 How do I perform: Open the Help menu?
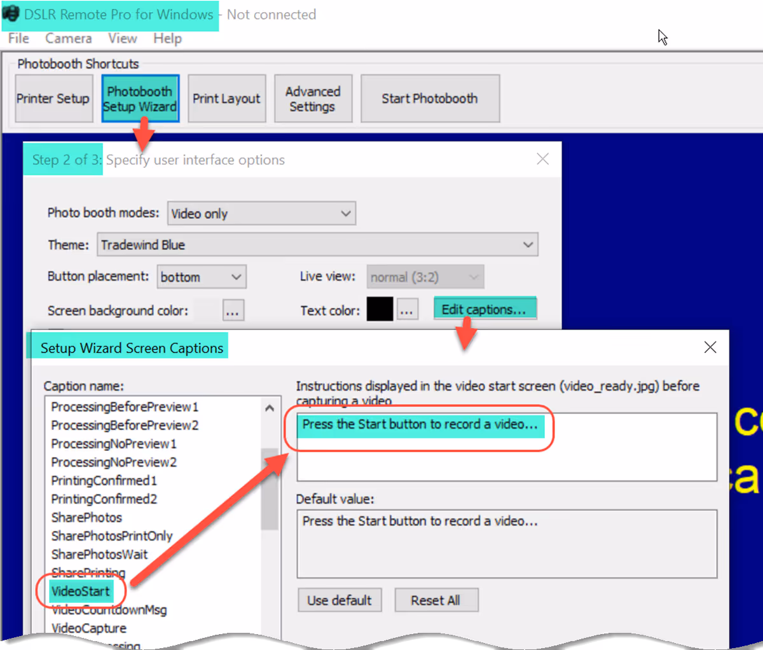pyautogui.click(x=167, y=39)
